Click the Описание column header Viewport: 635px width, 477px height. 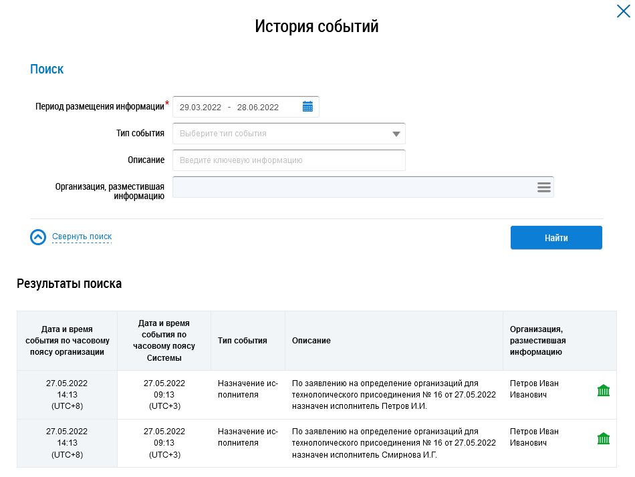[311, 341]
